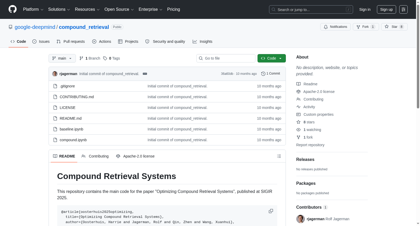Click the repository icon beside google-deepmind

(x=10, y=27)
